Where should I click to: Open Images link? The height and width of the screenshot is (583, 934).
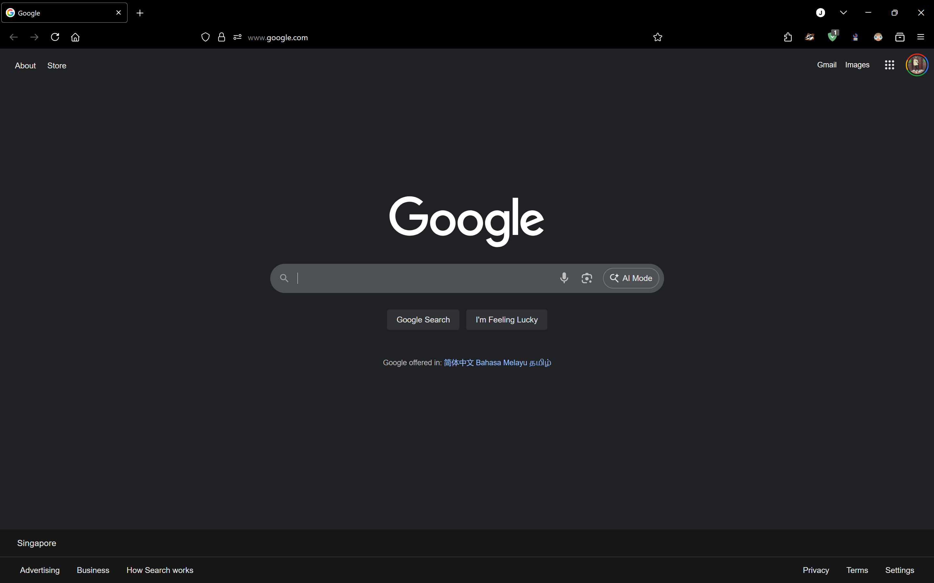pos(857,65)
